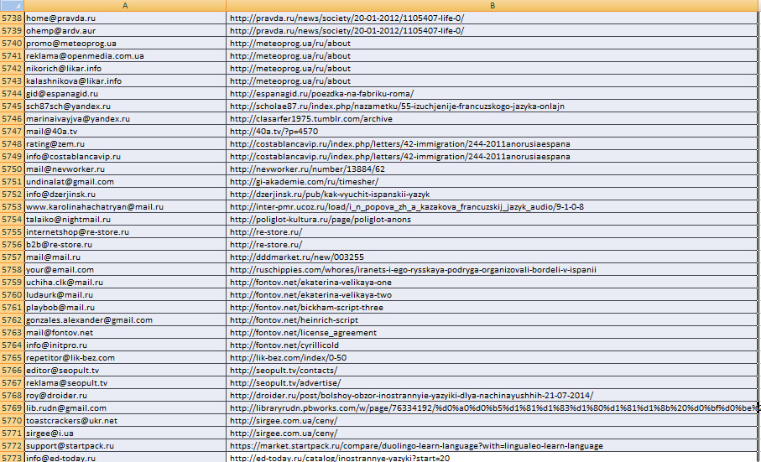
Task: Click inter-pmr.ucoz.ru load URL cell
Action: tap(493, 206)
